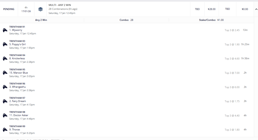Open the Trentham R1 race link
The image size is (258, 140).
(x=17, y=27)
